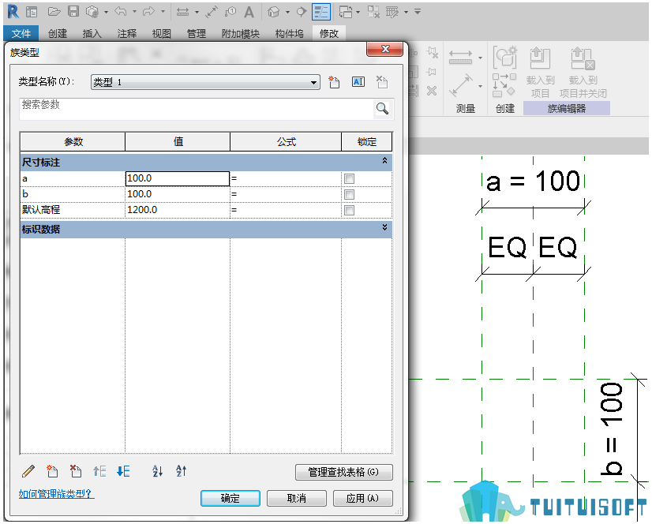Image resolution: width=652 pixels, height=524 pixels.
Task: Open the 类型名称 dropdown
Action: tap(205, 82)
